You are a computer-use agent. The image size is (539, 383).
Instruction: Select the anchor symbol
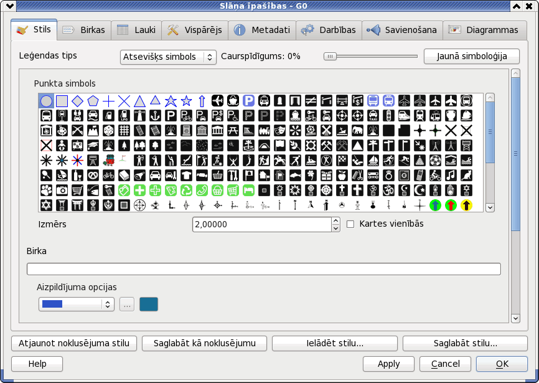[156, 116]
